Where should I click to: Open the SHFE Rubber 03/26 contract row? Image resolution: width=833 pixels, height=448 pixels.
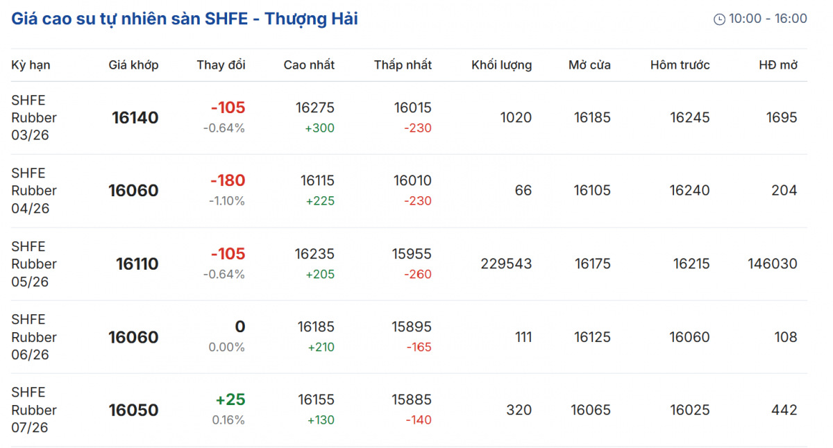pos(34,118)
